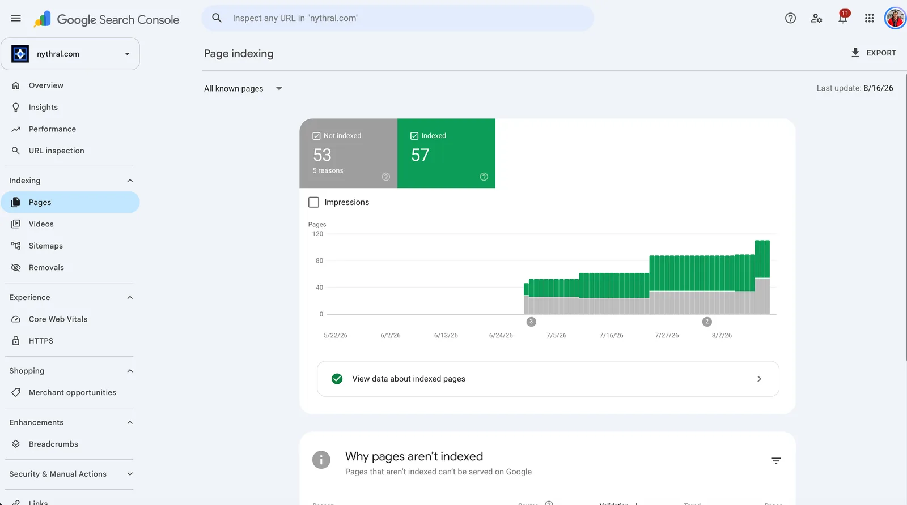Click the 5 reasons text

click(328, 170)
